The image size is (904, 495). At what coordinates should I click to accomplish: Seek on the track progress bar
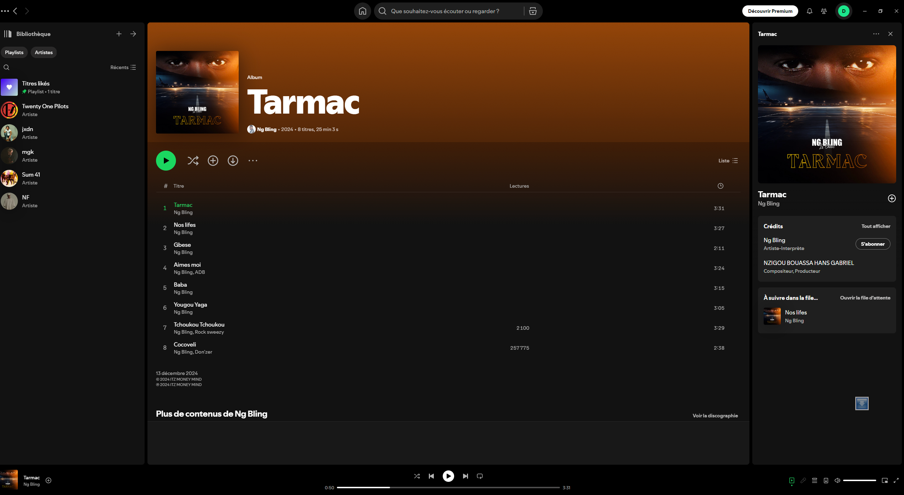click(448, 488)
